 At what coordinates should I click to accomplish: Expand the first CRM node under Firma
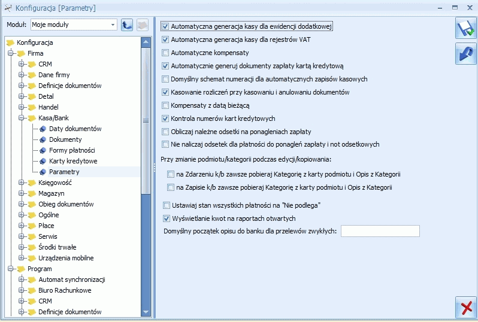click(x=22, y=64)
